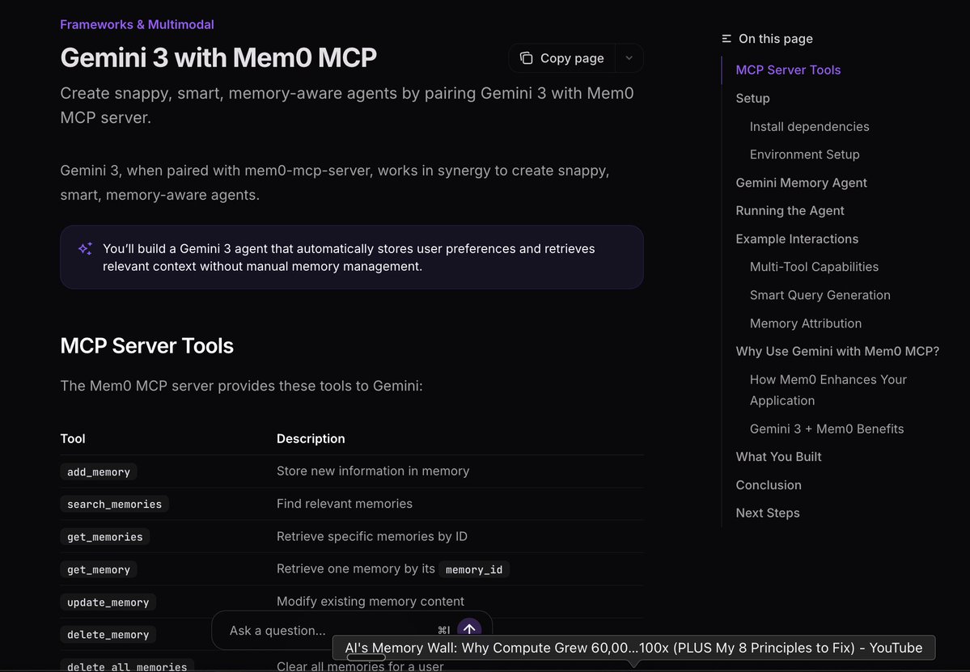Navigate to How Mem0 Enhances Your Application
The width and height of the screenshot is (970, 672).
click(828, 390)
